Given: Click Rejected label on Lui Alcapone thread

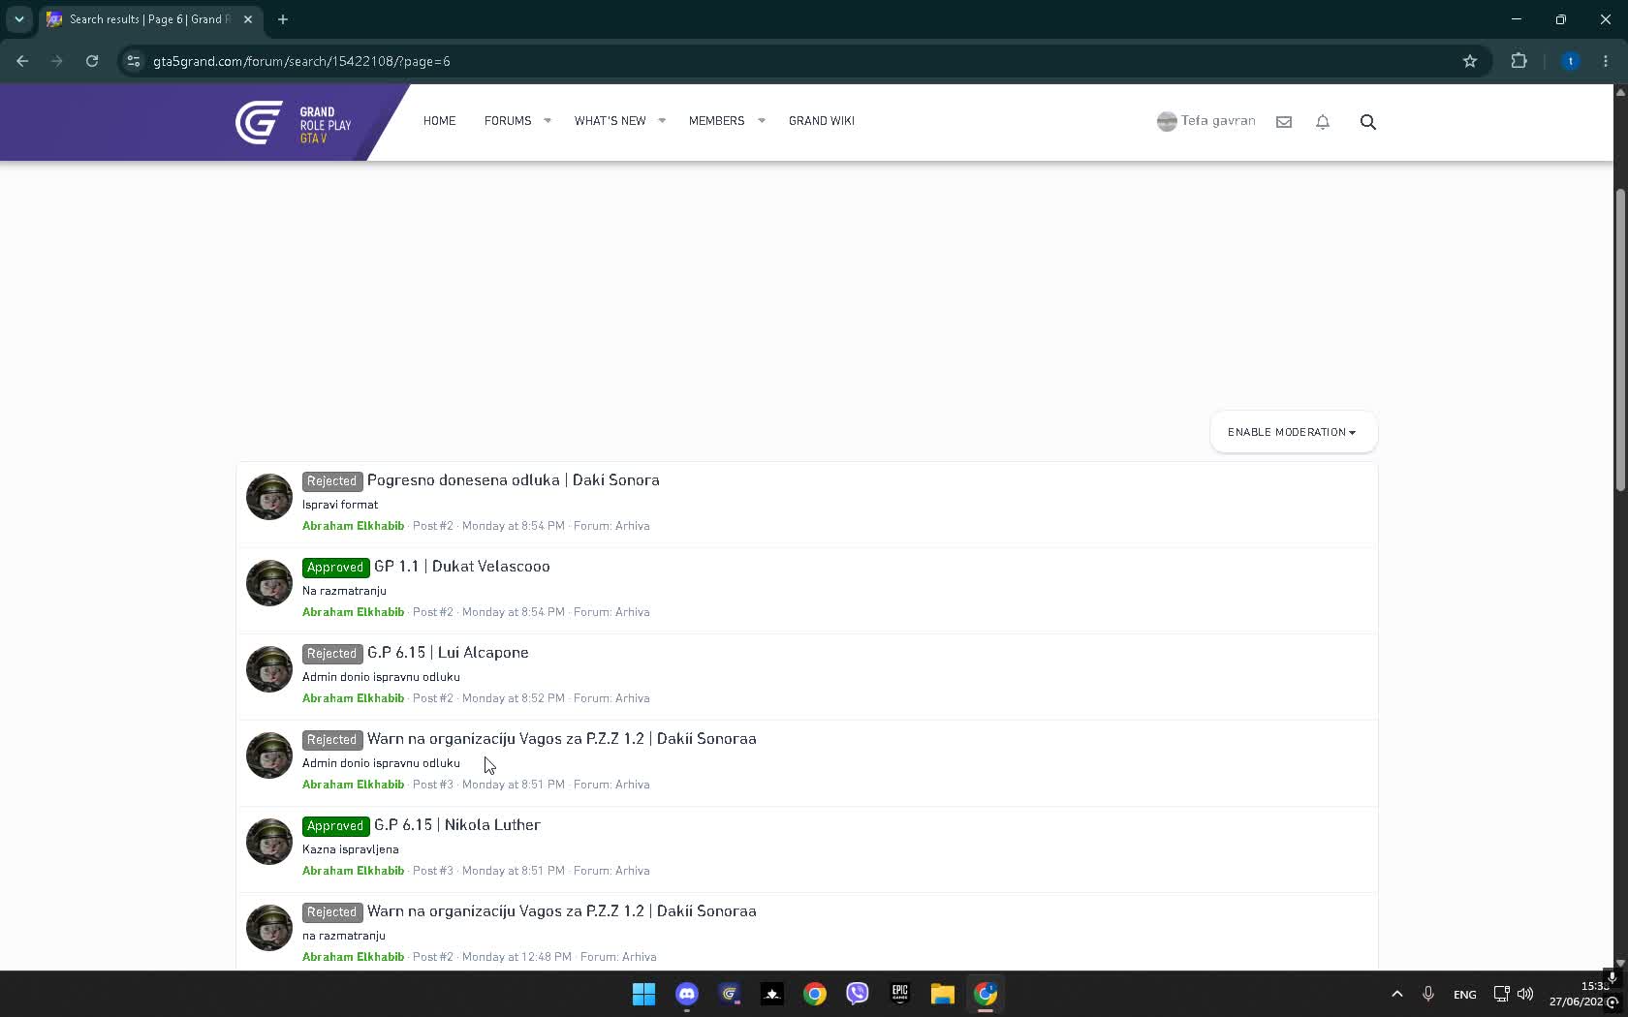Looking at the screenshot, I should [331, 654].
